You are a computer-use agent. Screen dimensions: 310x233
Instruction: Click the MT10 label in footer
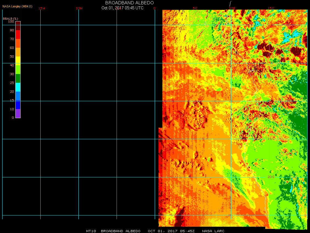coord(91,231)
